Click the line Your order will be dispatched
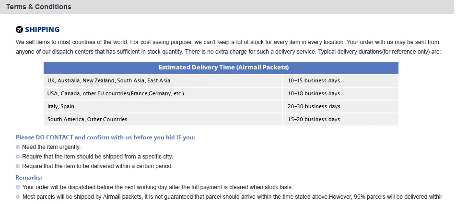 pos(158,187)
